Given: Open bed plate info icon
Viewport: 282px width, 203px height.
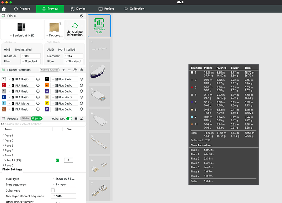Looking at the screenshot, I should coord(61,23).
